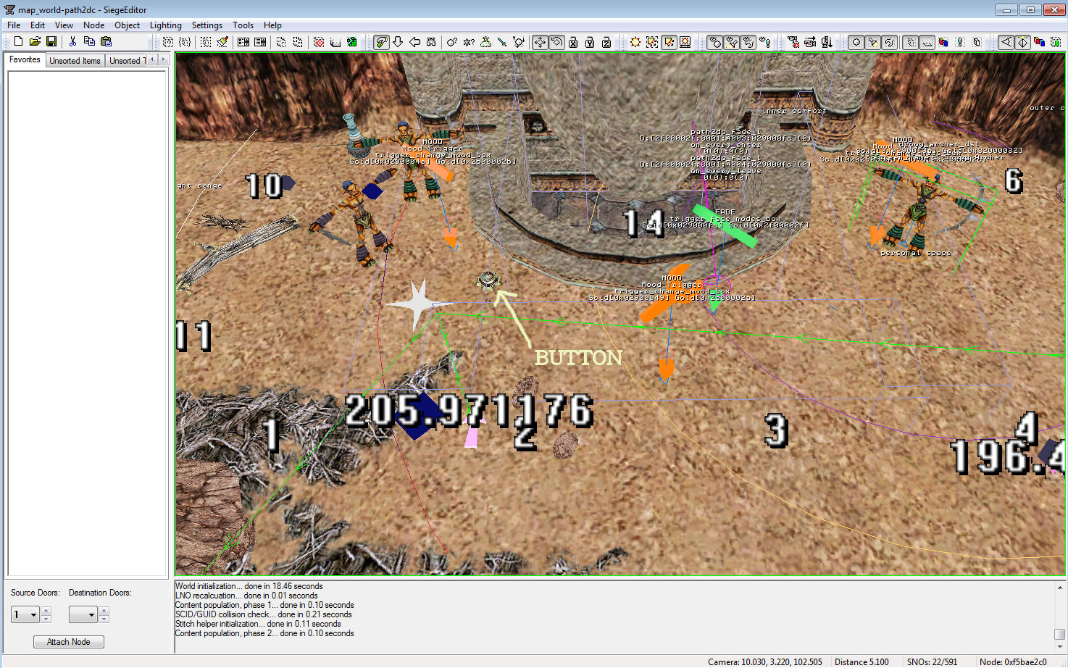The image size is (1068, 668).
Task: Switch to the Favorites tab
Action: [25, 59]
